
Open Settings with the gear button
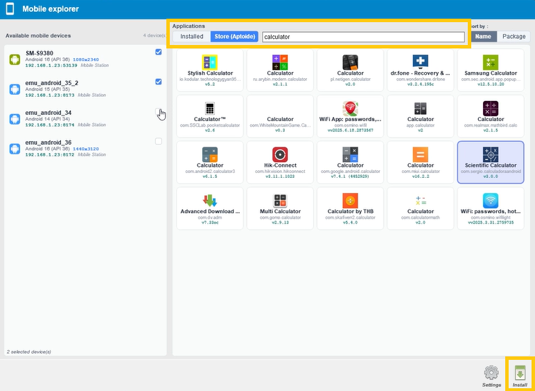point(491,376)
